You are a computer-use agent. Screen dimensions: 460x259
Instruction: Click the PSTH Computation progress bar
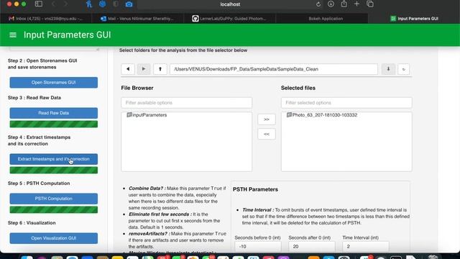(x=54, y=209)
